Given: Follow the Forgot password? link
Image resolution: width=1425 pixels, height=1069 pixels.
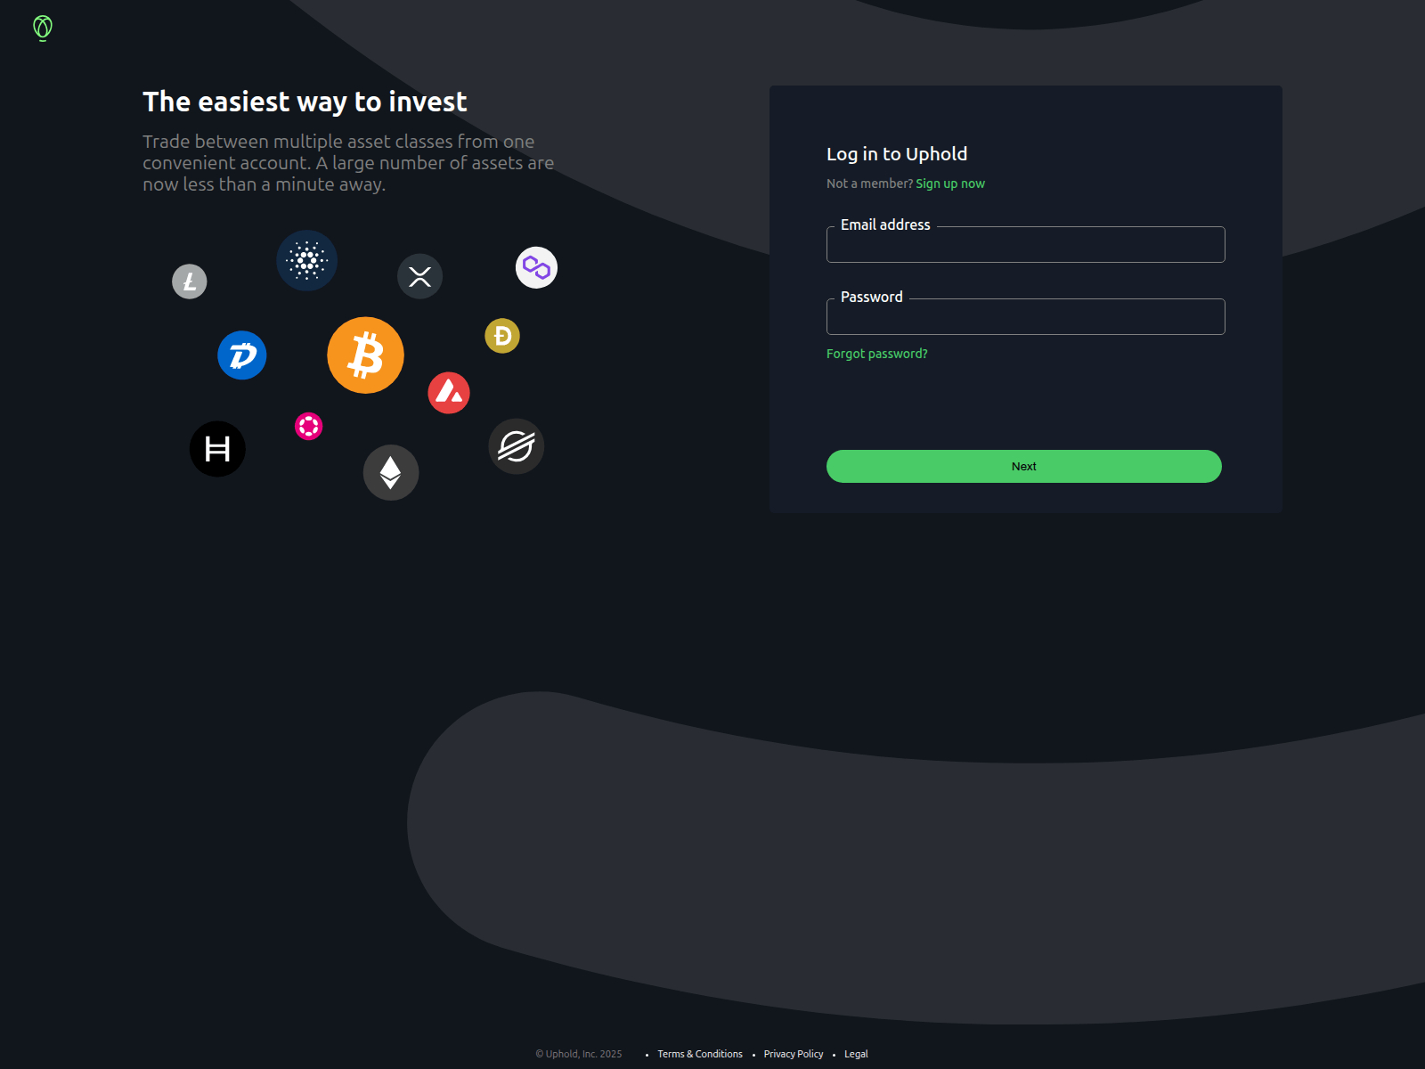Looking at the screenshot, I should coord(877,354).
